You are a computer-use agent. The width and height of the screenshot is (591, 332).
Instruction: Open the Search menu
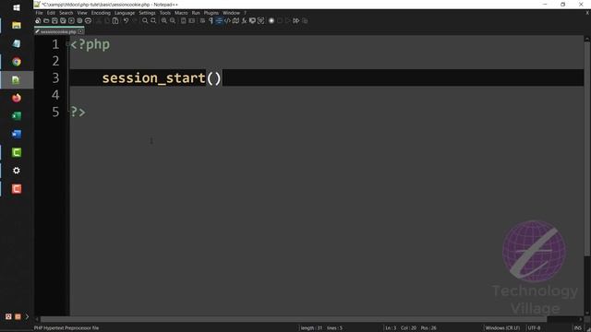coord(66,13)
